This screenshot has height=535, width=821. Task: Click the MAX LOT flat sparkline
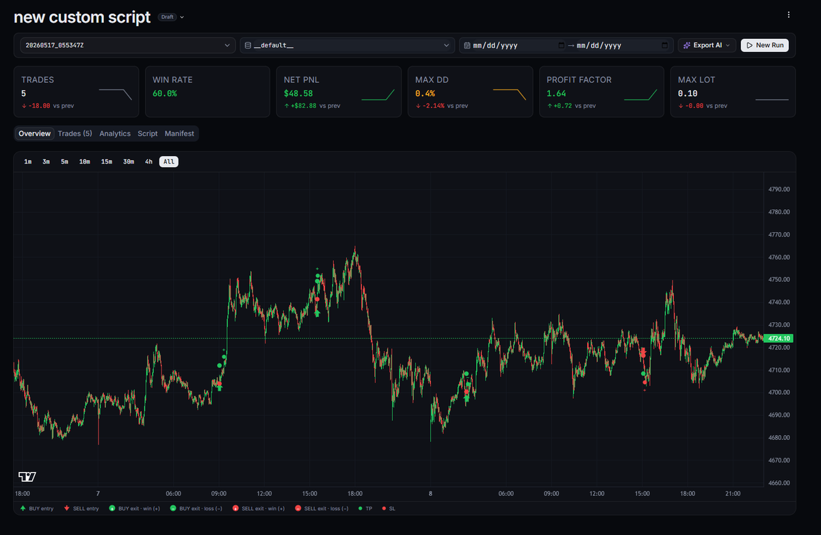[772, 99]
